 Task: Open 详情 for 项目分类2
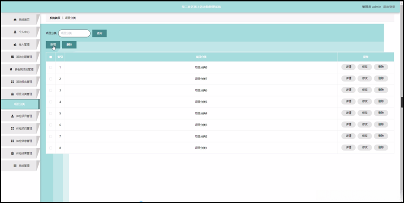348,136
